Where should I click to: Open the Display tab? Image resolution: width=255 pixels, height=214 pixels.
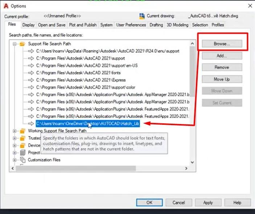coord(28,25)
